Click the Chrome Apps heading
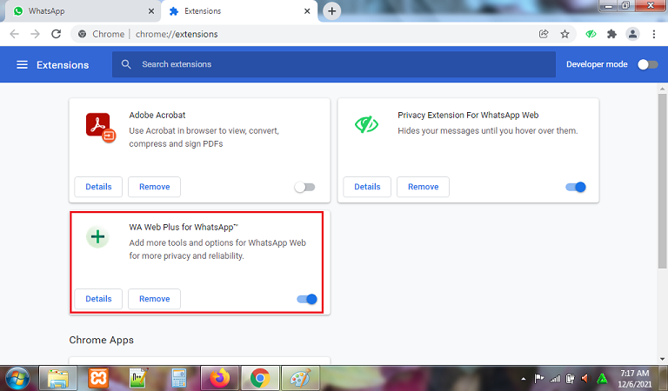This screenshot has height=391, width=668. coord(102,340)
